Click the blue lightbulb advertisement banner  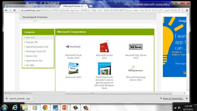[x=175, y=47]
